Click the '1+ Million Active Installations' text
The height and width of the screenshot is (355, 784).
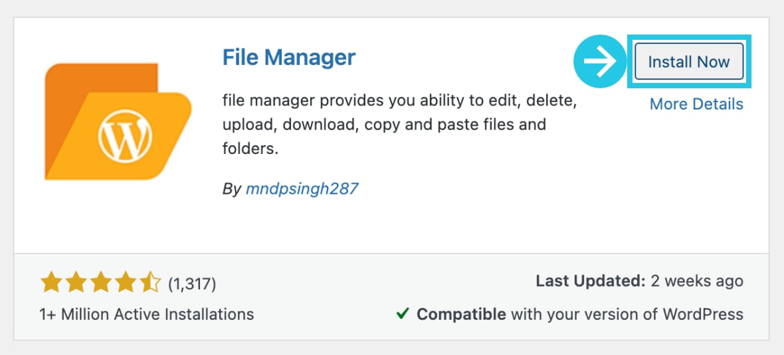click(x=146, y=315)
